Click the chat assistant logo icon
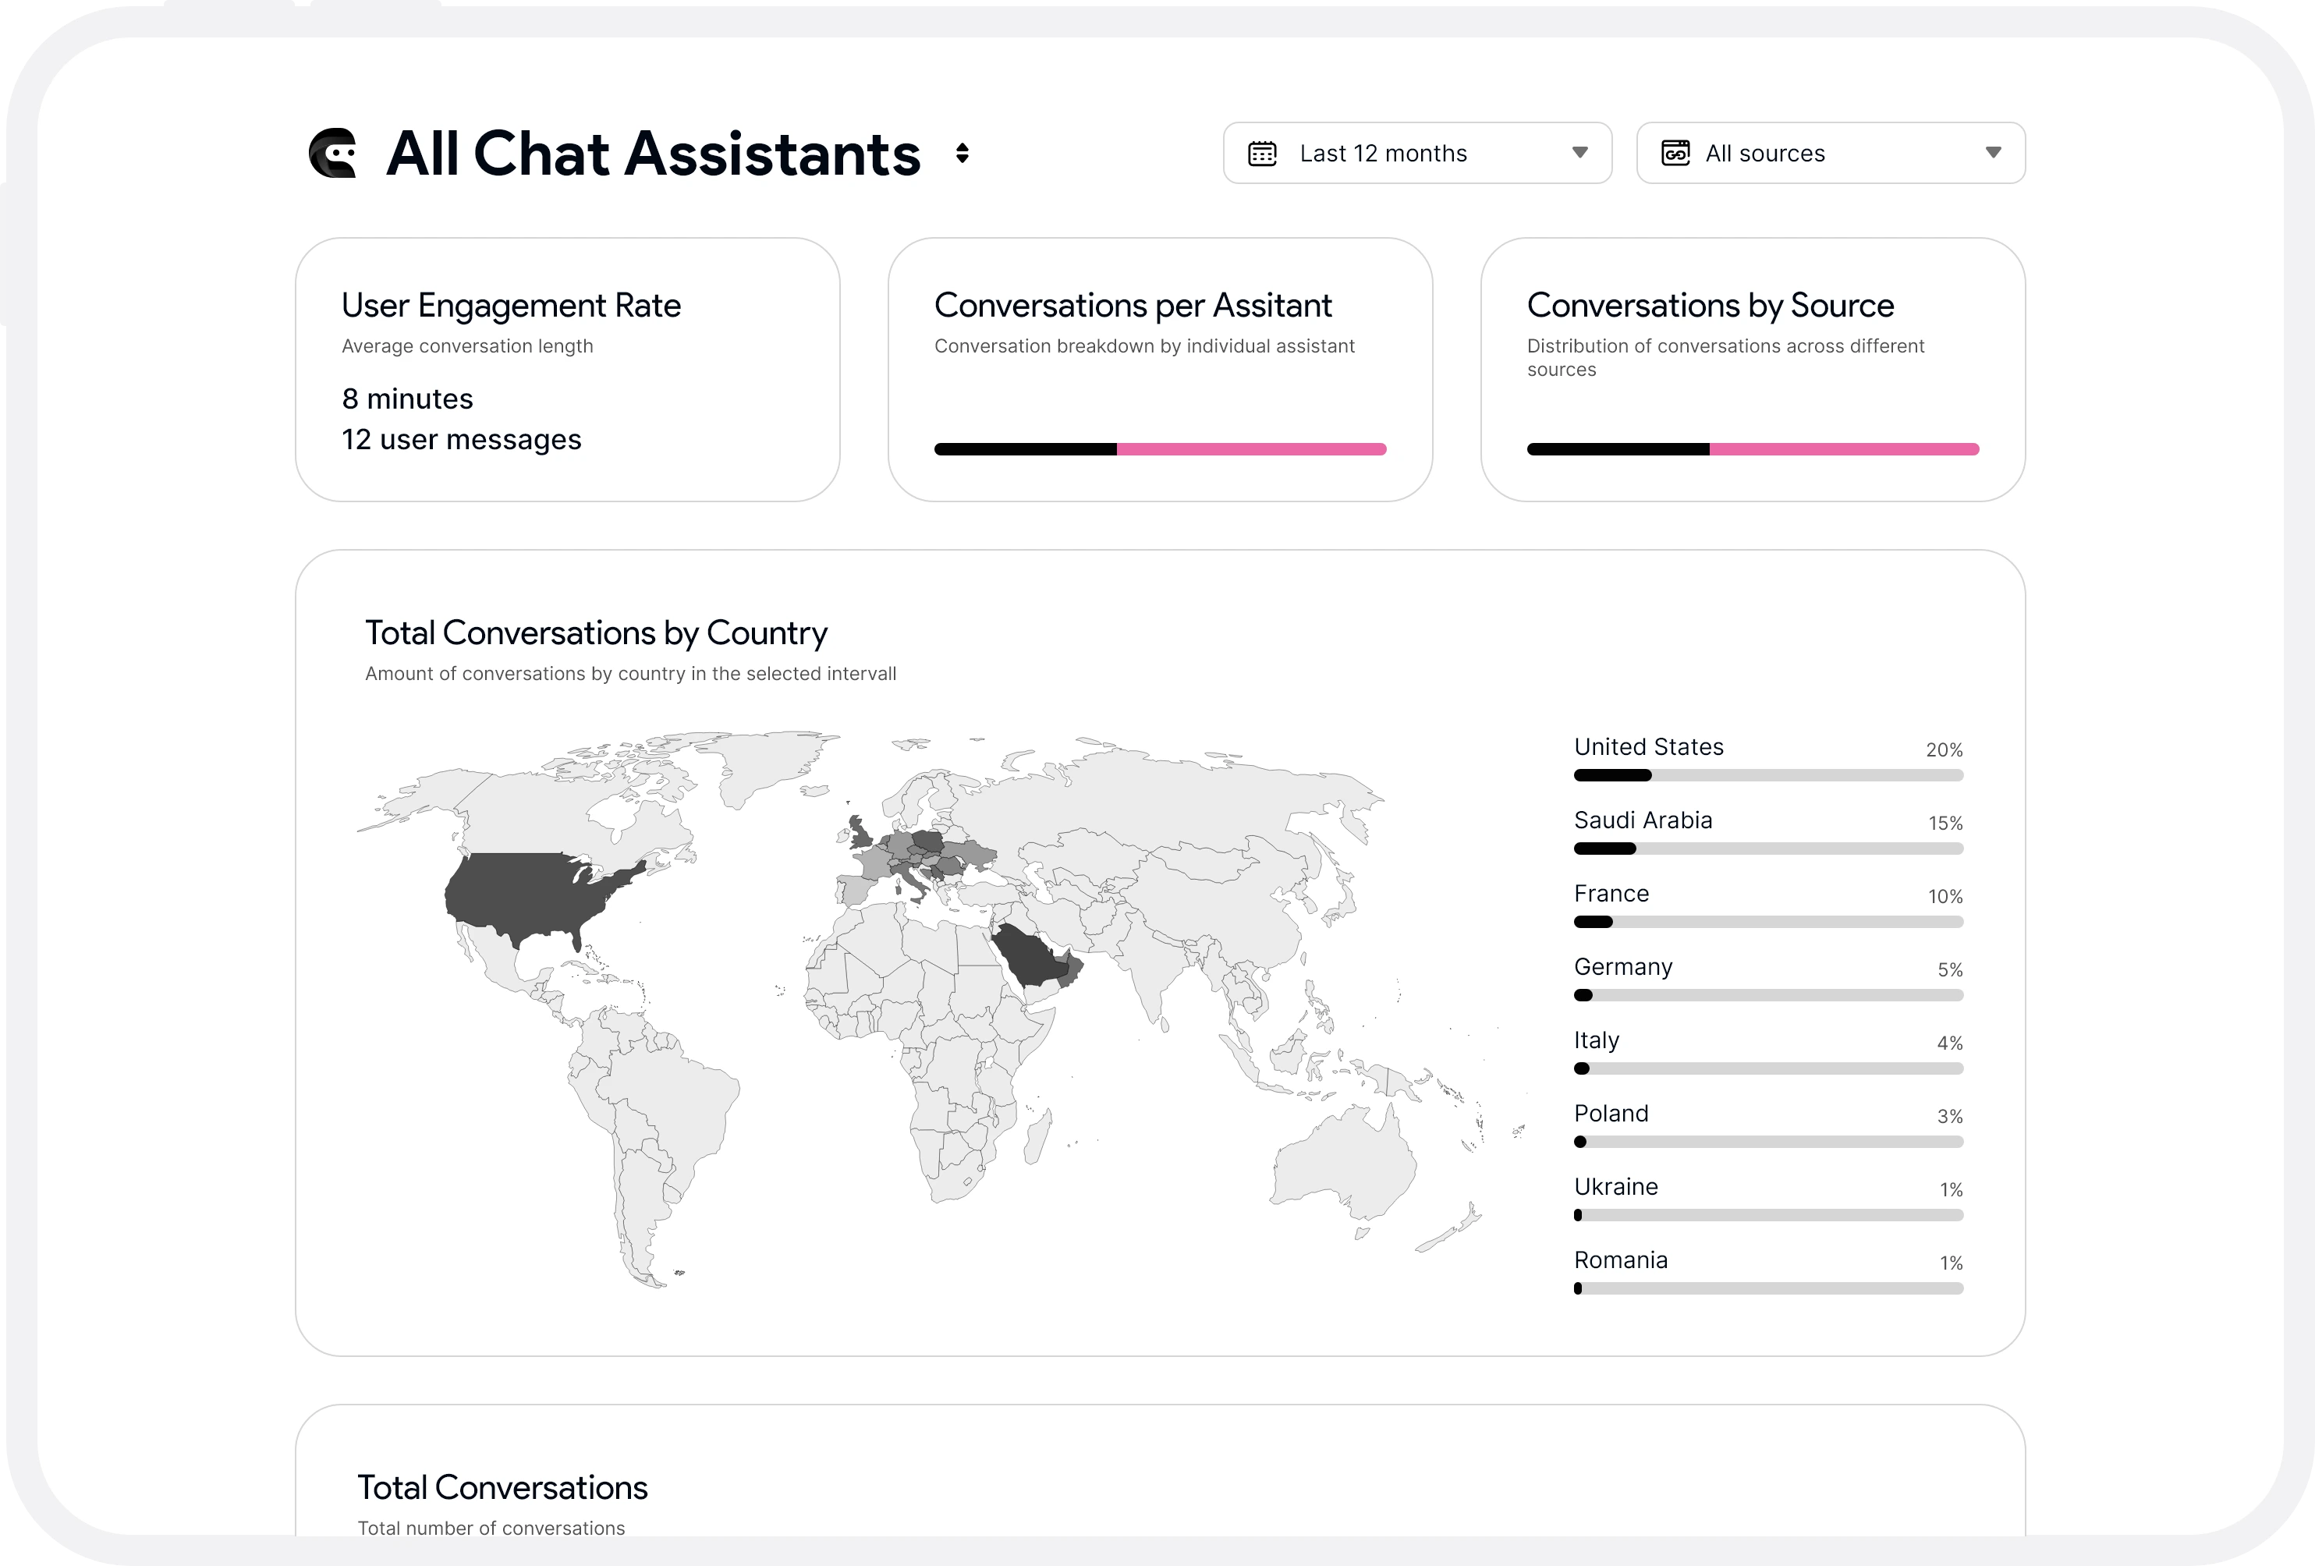The height and width of the screenshot is (1566, 2315). point(333,154)
